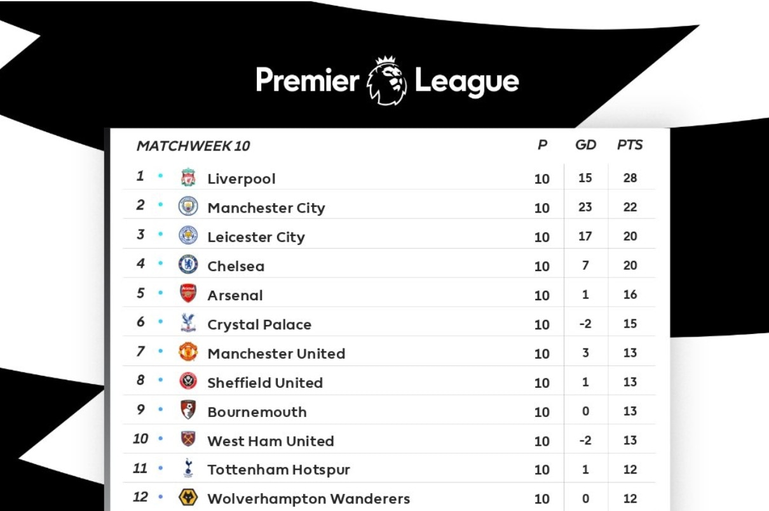
Task: Click the Tottenham Hotspur team name
Action: [x=278, y=470]
